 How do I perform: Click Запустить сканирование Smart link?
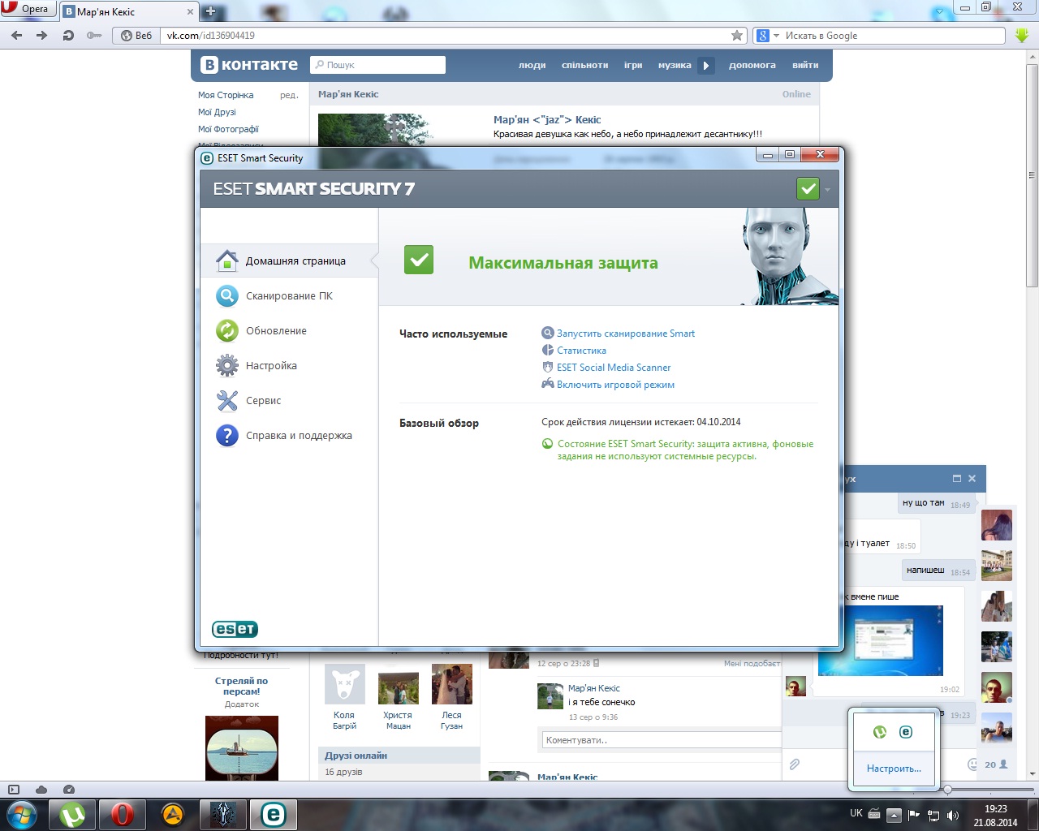[626, 334]
